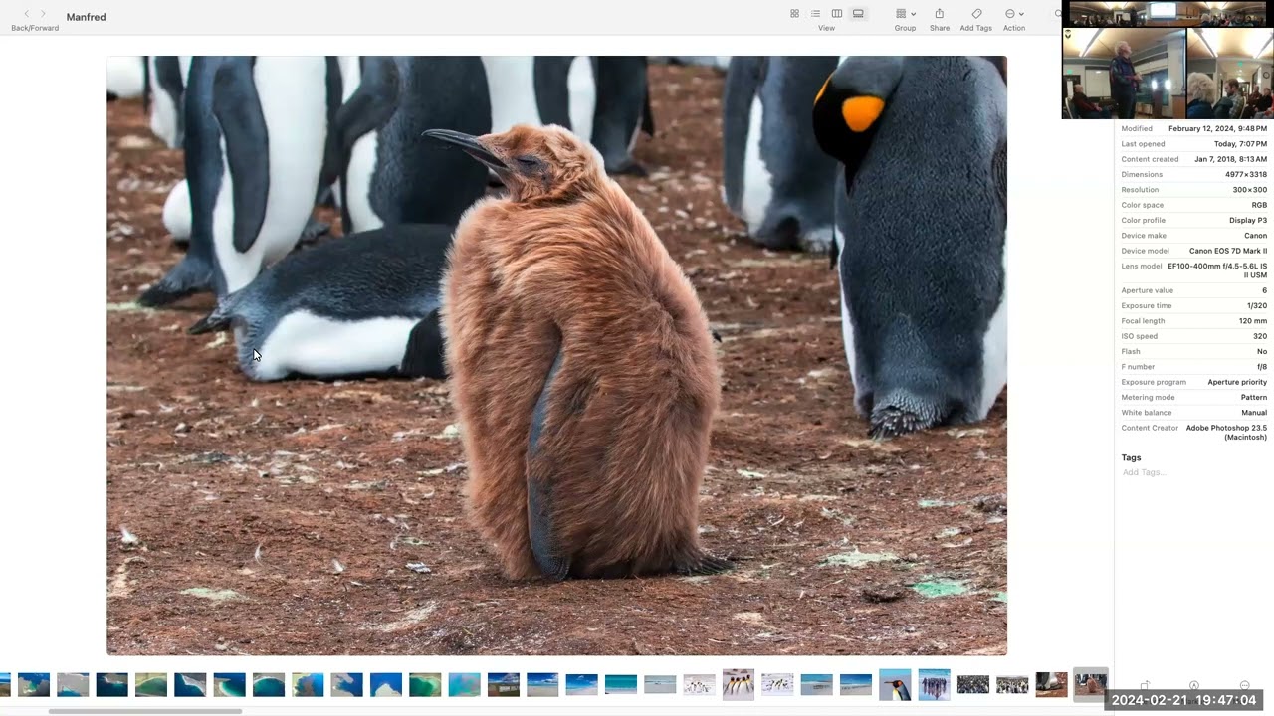The width and height of the screenshot is (1274, 716).
Task: Click the rotate quick action icon
Action: pos(1145,685)
